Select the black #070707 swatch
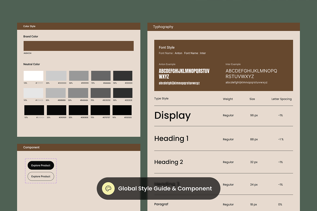The width and height of the screenshot is (317, 211). 100,110
